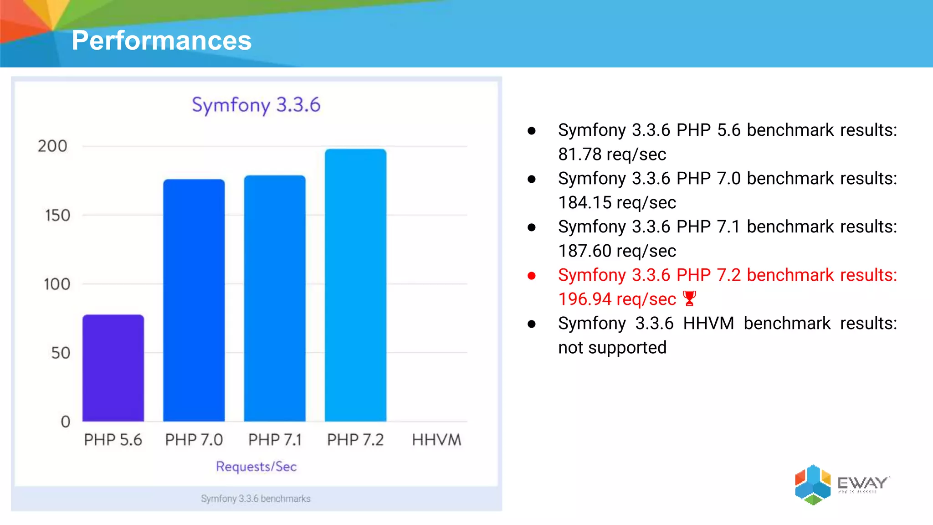Click the 'not supported' HHVM text
The width and height of the screenshot is (933, 525).
coord(612,348)
